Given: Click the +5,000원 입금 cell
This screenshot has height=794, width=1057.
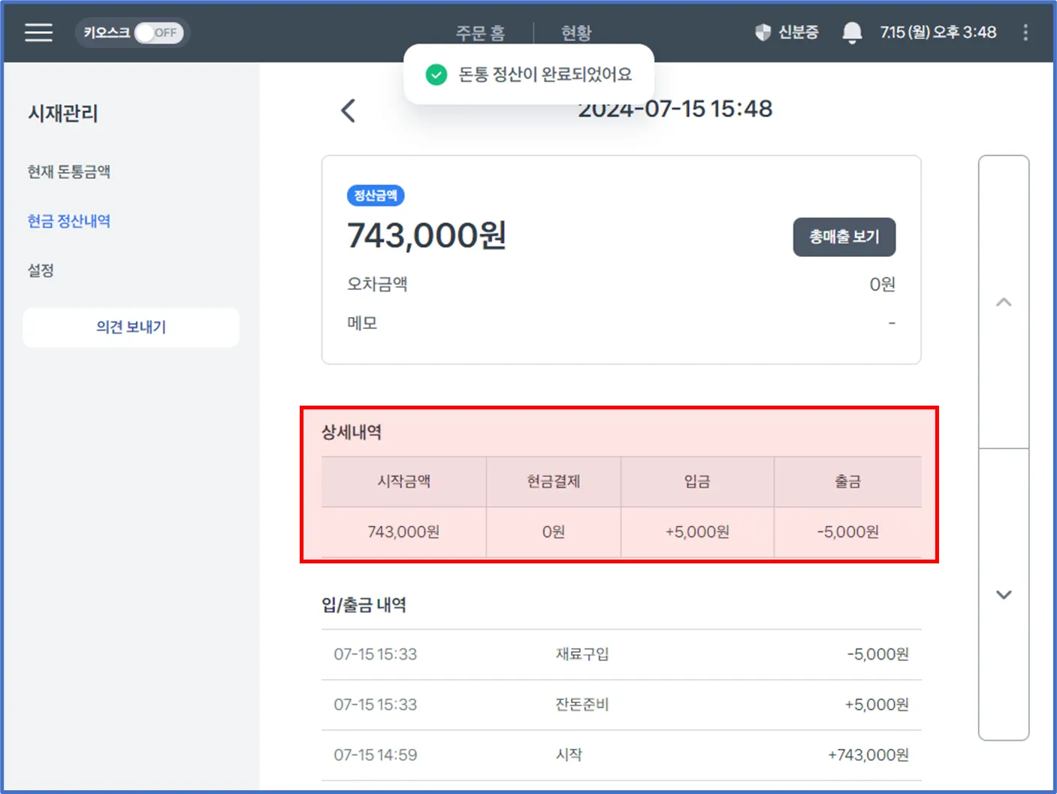Looking at the screenshot, I should (697, 532).
